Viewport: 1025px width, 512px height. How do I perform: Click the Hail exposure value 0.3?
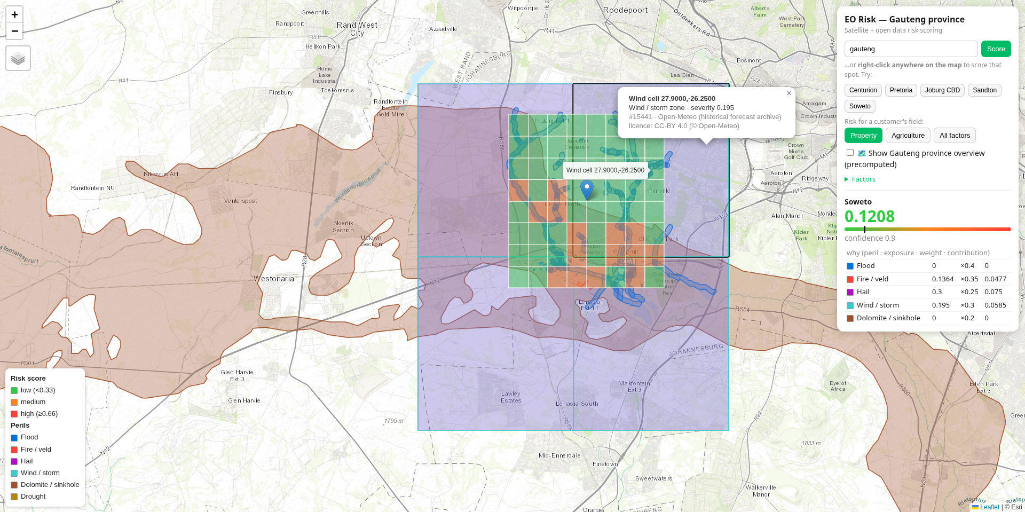coord(937,292)
